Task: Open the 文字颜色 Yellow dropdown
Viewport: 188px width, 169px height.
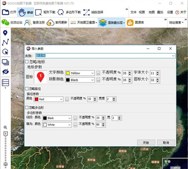Action: [80, 73]
